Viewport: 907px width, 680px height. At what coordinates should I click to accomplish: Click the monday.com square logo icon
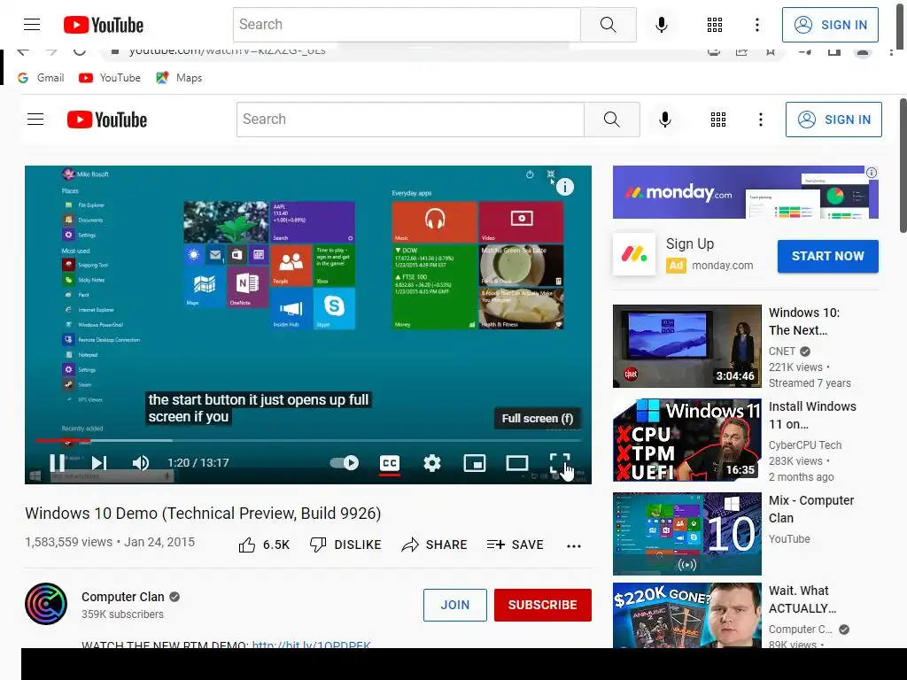[634, 254]
